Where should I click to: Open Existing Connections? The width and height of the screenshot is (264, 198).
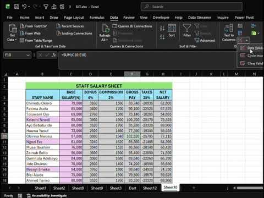(x=74, y=34)
